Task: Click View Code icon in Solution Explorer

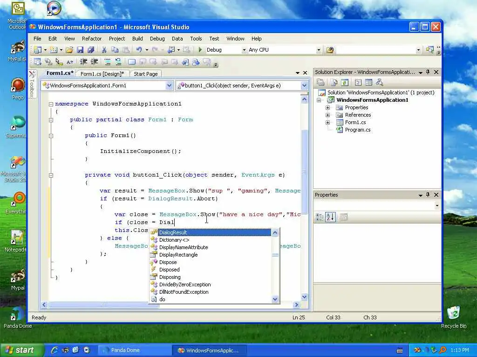Action: 358,82
